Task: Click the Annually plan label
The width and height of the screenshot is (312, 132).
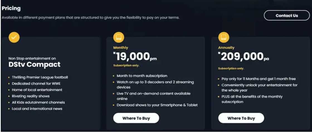Action: [226, 48]
